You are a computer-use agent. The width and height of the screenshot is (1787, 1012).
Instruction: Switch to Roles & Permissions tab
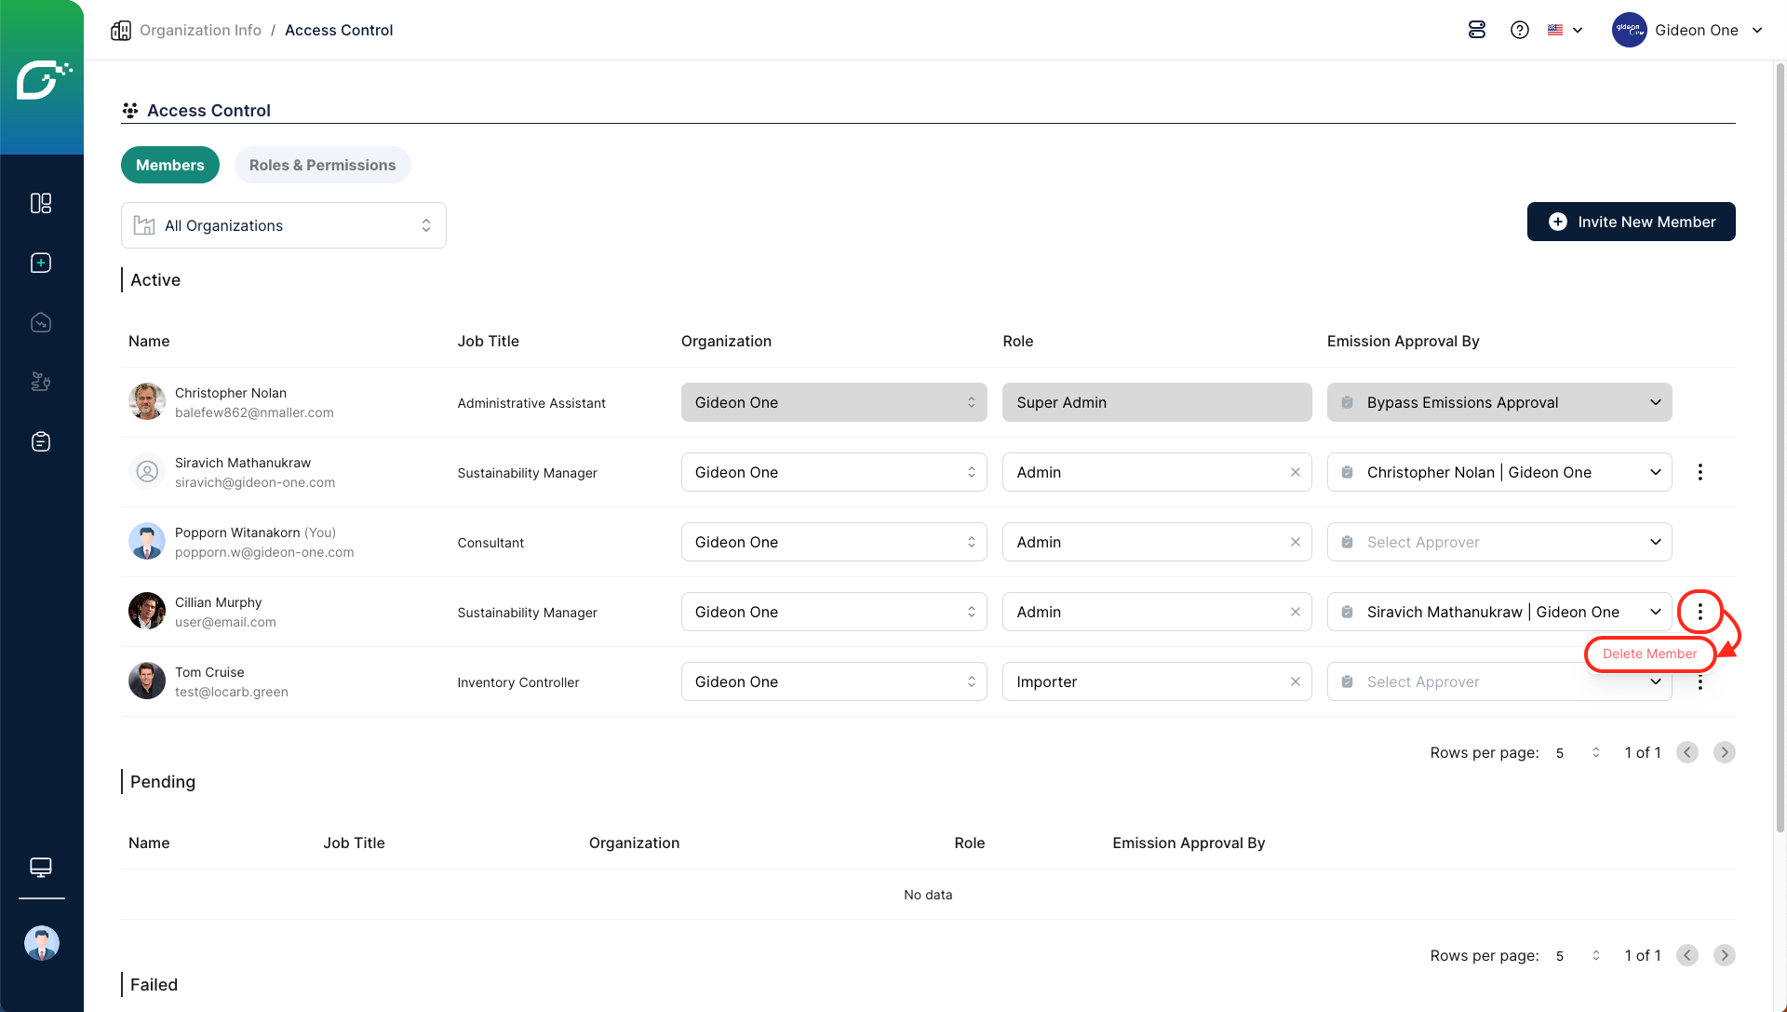click(x=322, y=165)
